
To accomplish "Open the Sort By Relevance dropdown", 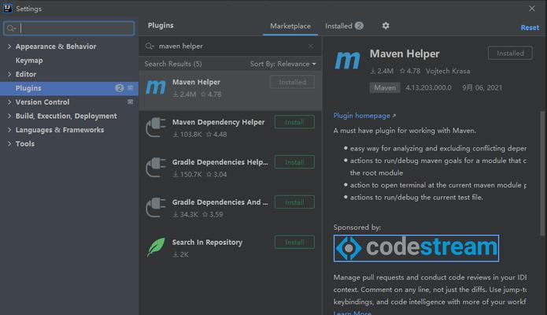I will tap(283, 64).
